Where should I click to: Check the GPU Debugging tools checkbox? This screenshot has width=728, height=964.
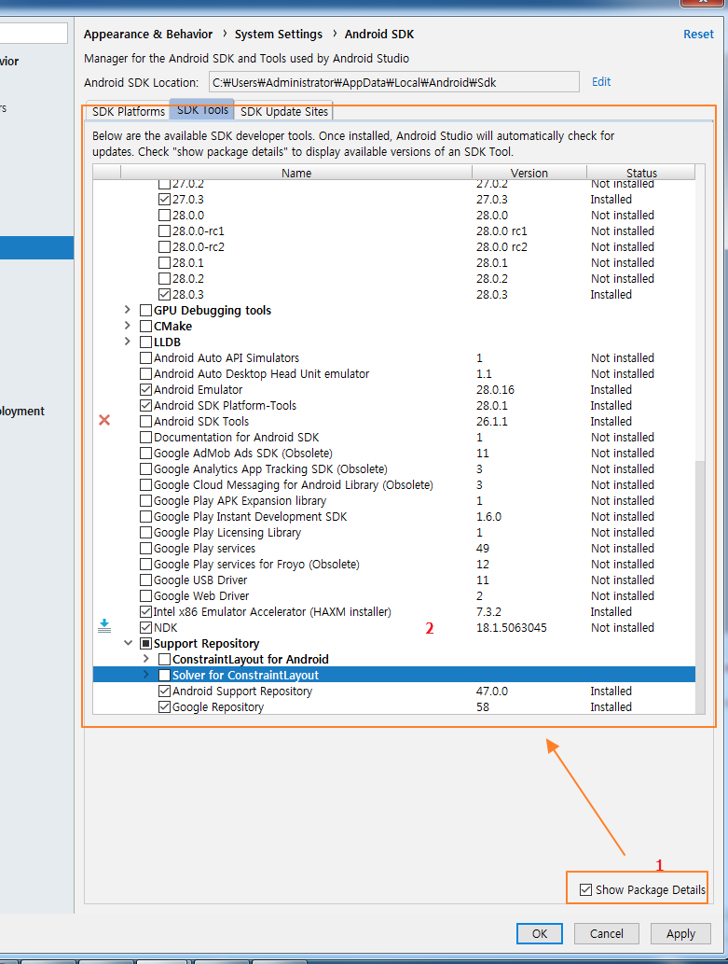[x=145, y=311]
